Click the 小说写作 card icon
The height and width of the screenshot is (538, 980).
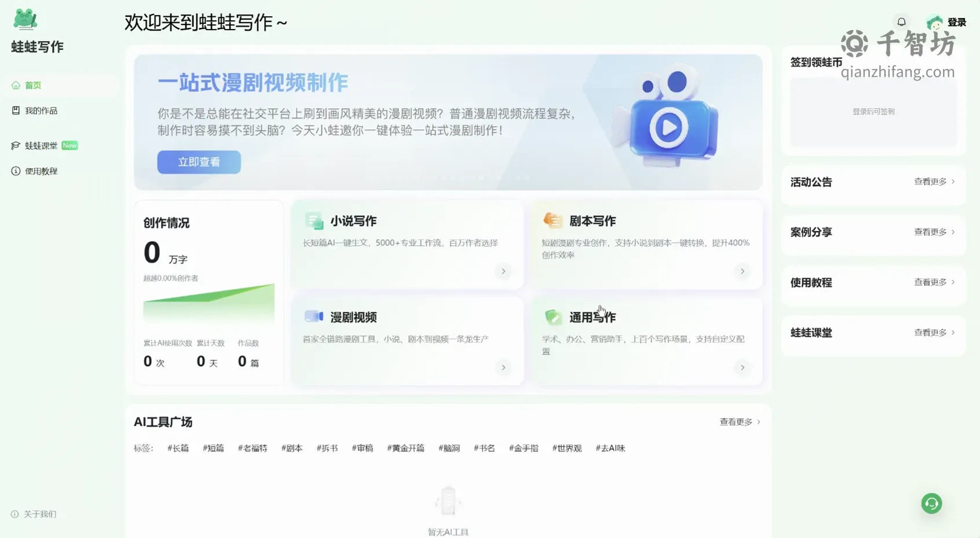[x=314, y=220]
